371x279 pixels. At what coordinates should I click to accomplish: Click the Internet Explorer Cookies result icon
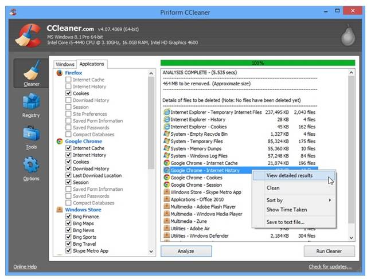tap(167, 127)
